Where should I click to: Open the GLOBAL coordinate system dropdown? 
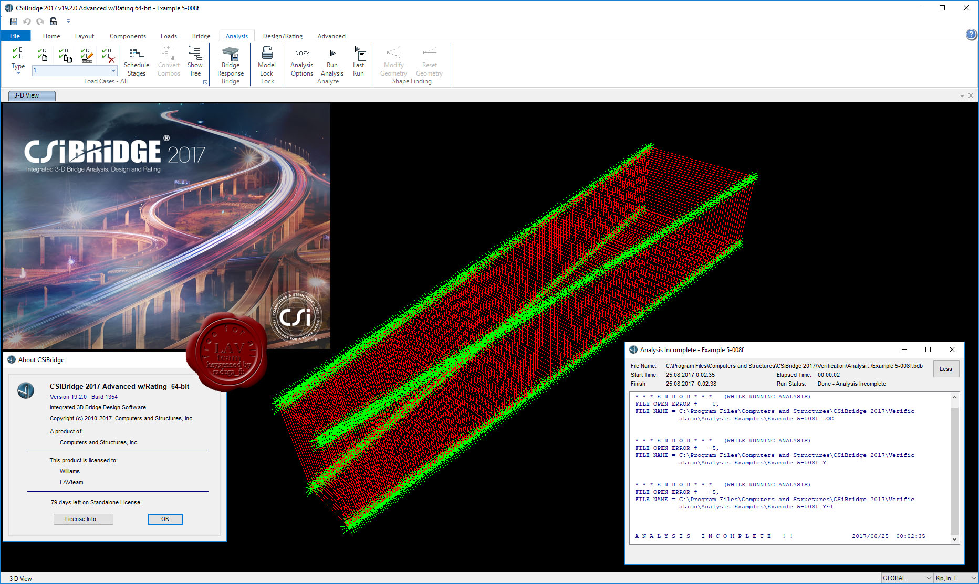(907, 578)
